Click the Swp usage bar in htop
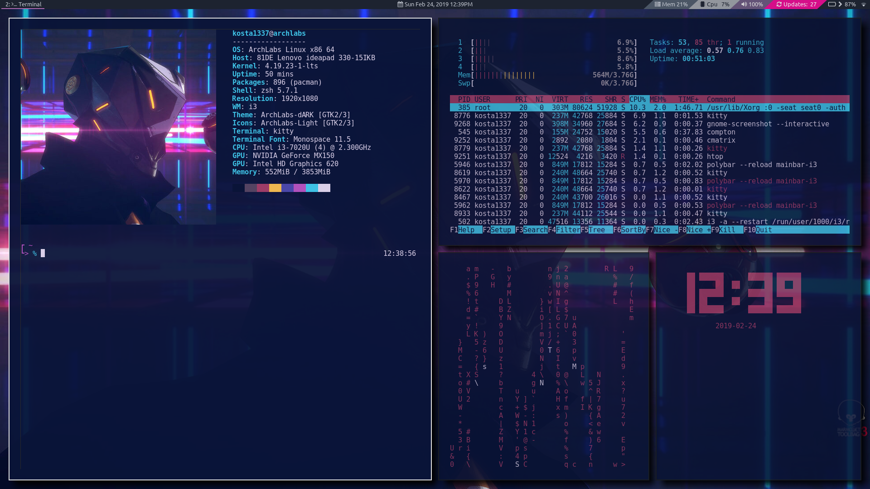Image resolution: width=870 pixels, height=489 pixels. tap(547, 83)
